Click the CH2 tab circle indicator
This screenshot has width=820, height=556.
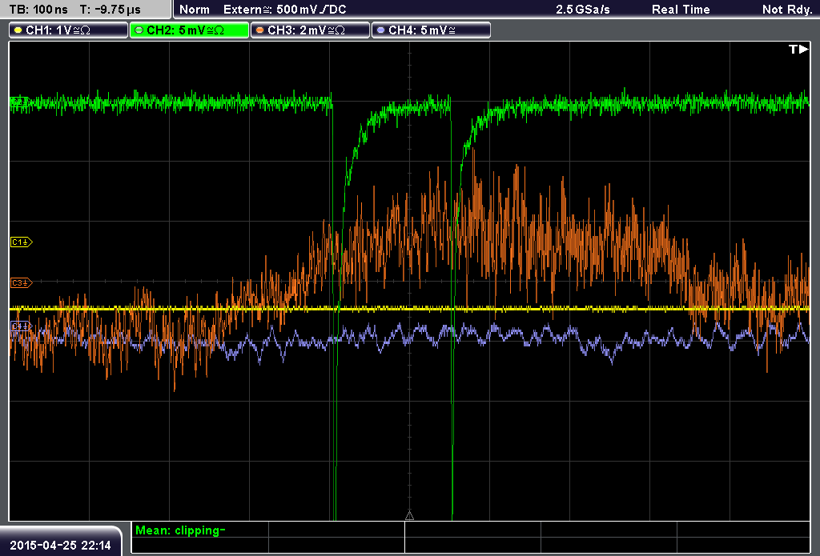pyautogui.click(x=139, y=30)
